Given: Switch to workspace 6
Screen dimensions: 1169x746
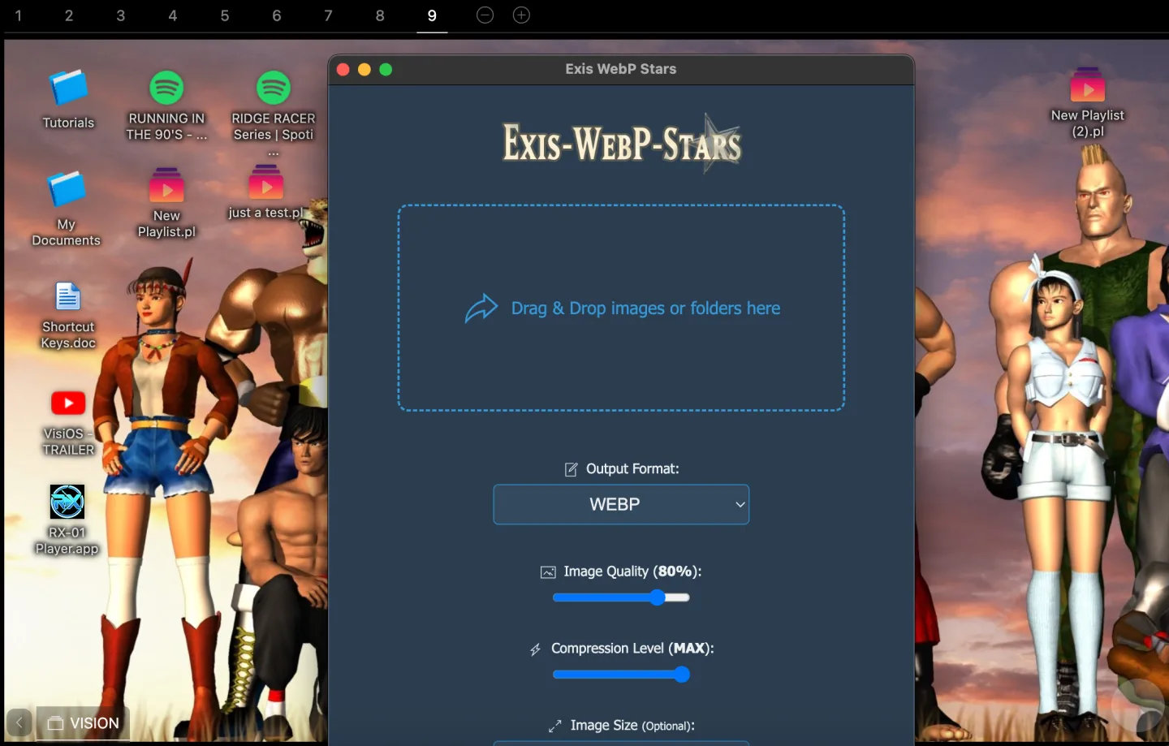Looking at the screenshot, I should pos(277,15).
